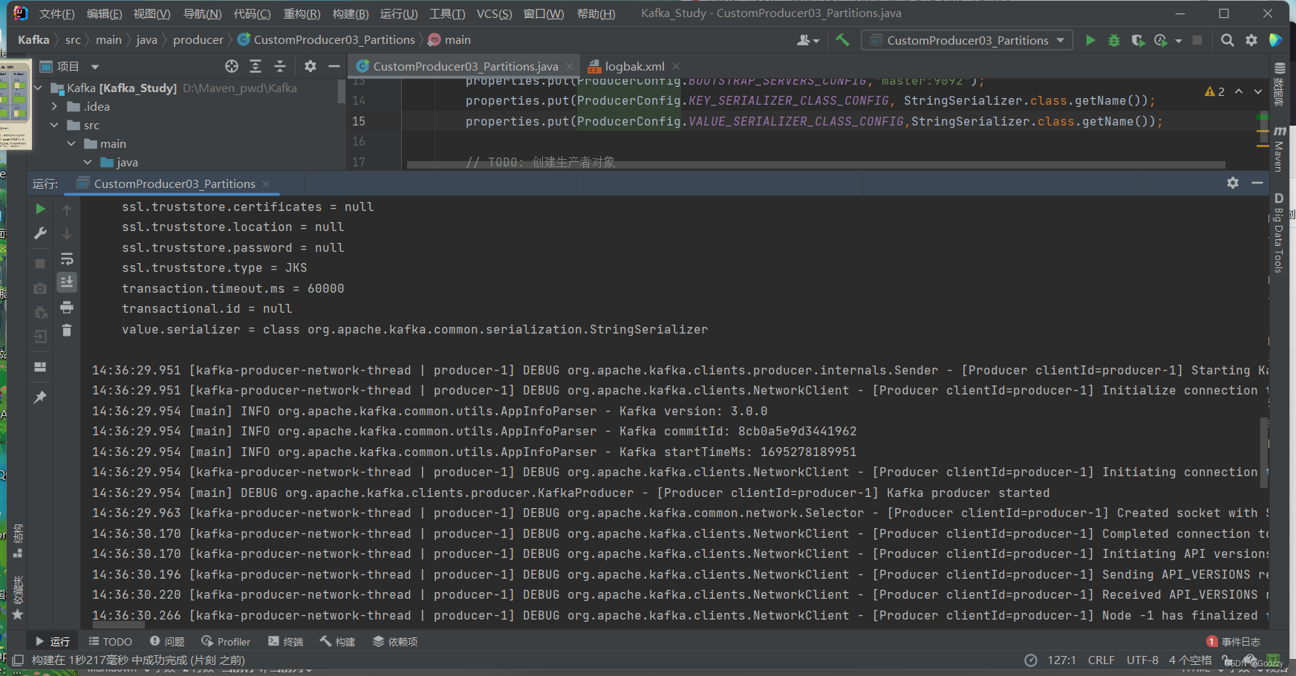Expand the .idea folder
1296x676 pixels.
(54, 106)
